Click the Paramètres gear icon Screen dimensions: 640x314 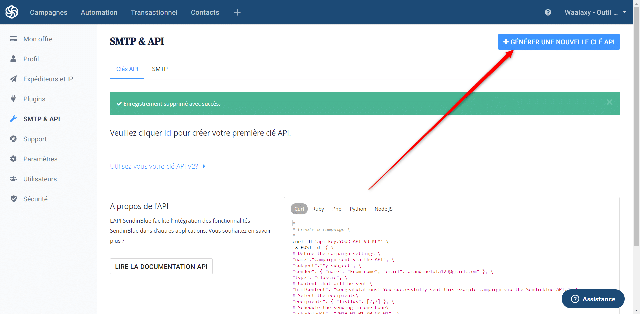point(13,159)
